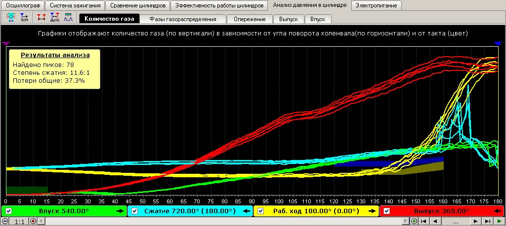Open the Выпуск sub-tab
Viewport: 506px width, 226px height.
click(289, 19)
